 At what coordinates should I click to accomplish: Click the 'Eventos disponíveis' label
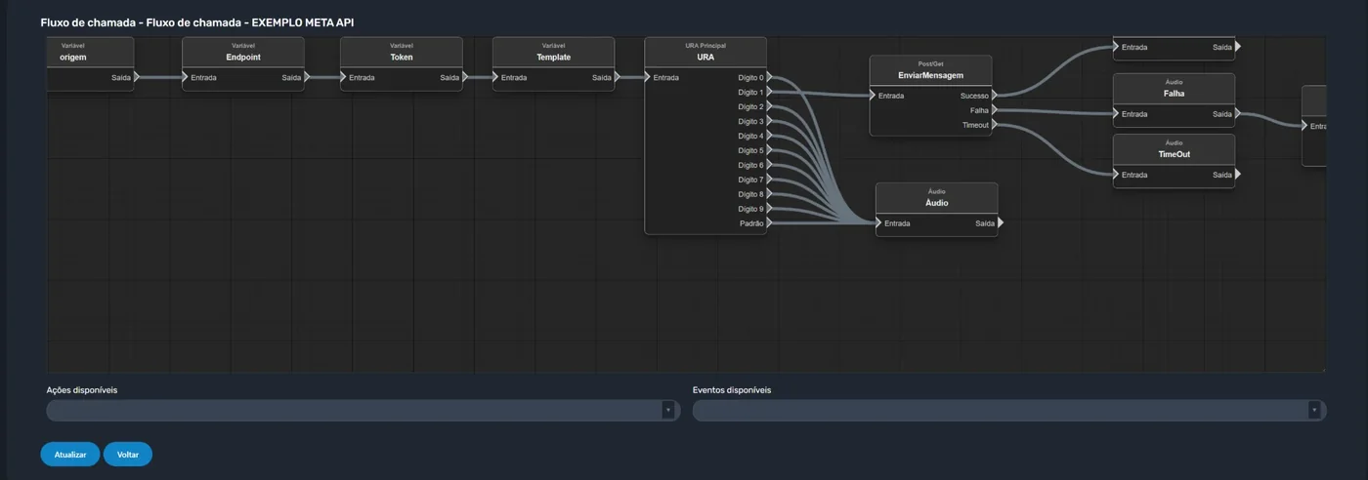click(732, 390)
